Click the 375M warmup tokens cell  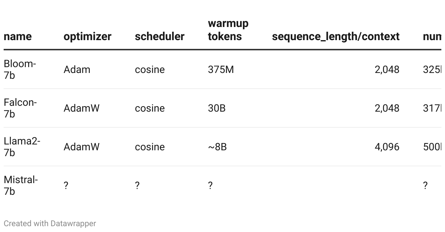point(221,70)
